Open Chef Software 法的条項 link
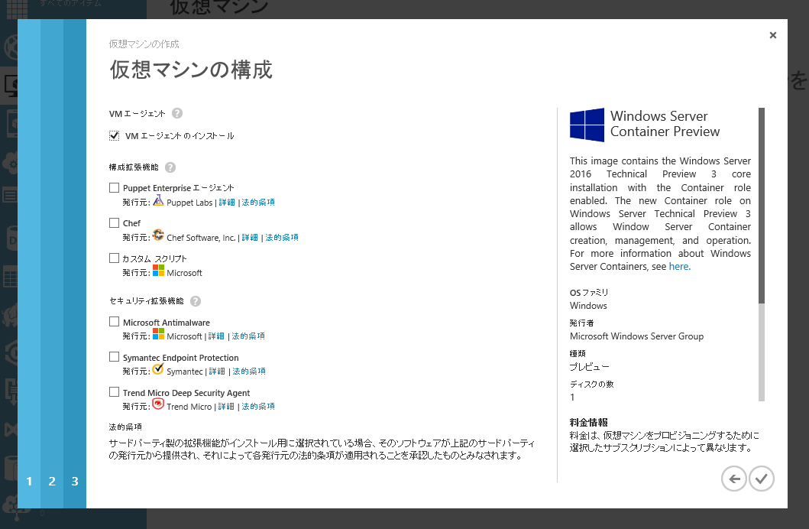Image resolution: width=809 pixels, height=529 pixels. click(282, 238)
